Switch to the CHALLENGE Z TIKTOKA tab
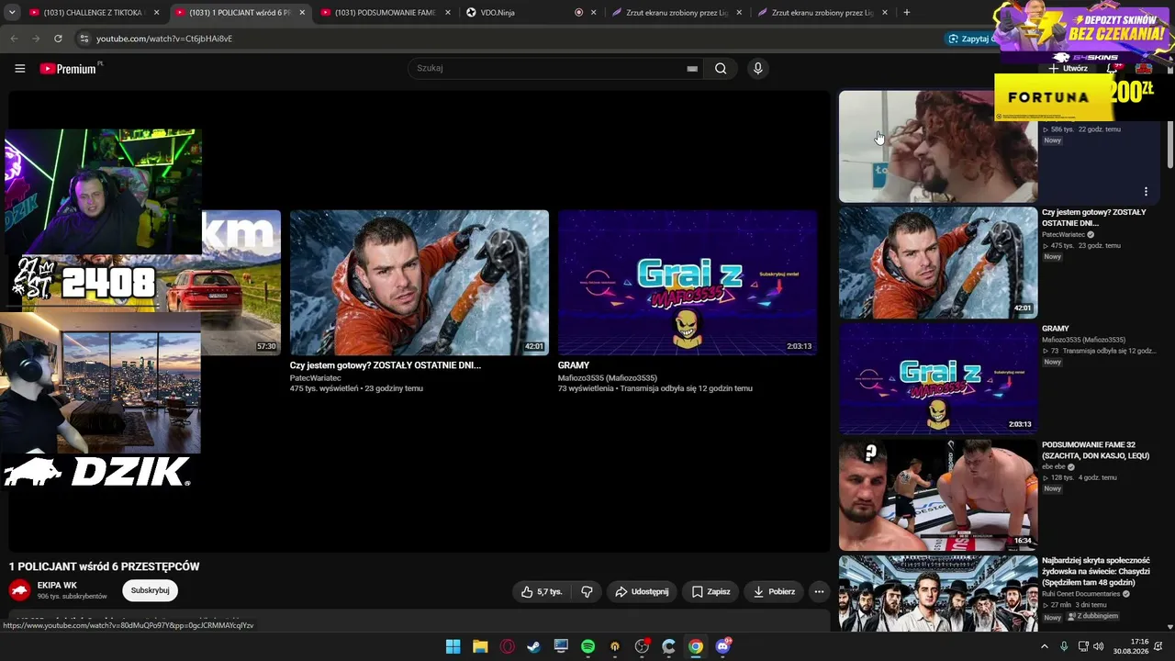Viewport: 1175px width, 661px height. click(93, 13)
